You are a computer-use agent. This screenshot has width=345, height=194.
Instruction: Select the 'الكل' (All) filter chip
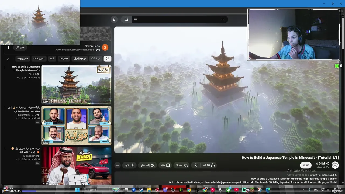point(108,58)
